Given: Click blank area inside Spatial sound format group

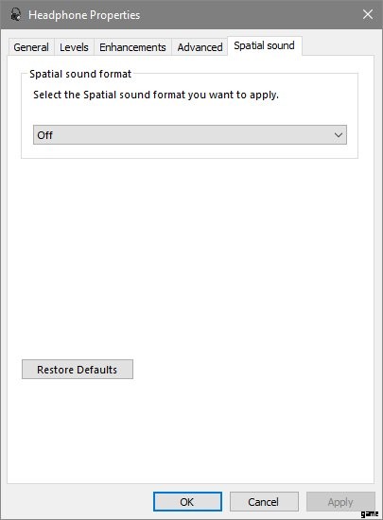Looking at the screenshot, I should click(189, 113).
